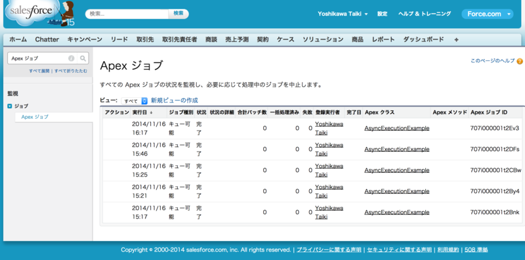
Task: Select Apex ジョブ in the sidebar tree
Action: tap(35, 117)
